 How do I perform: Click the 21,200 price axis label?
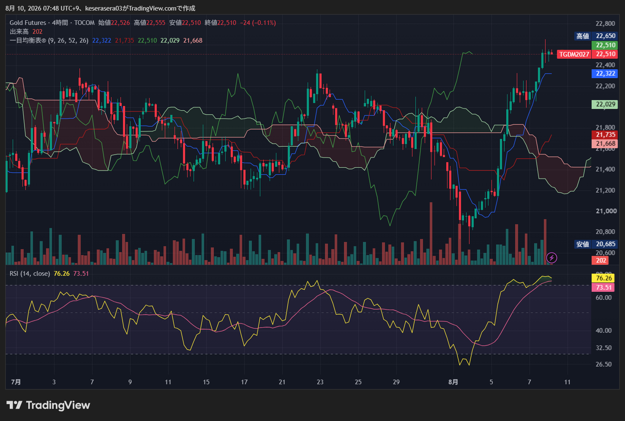pyautogui.click(x=605, y=190)
